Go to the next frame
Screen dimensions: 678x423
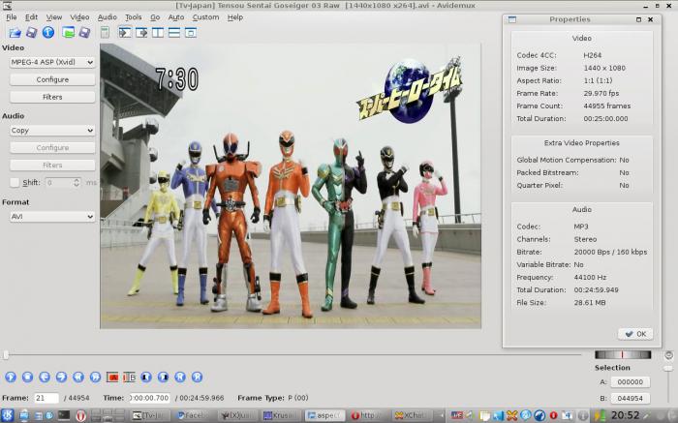tap(61, 378)
